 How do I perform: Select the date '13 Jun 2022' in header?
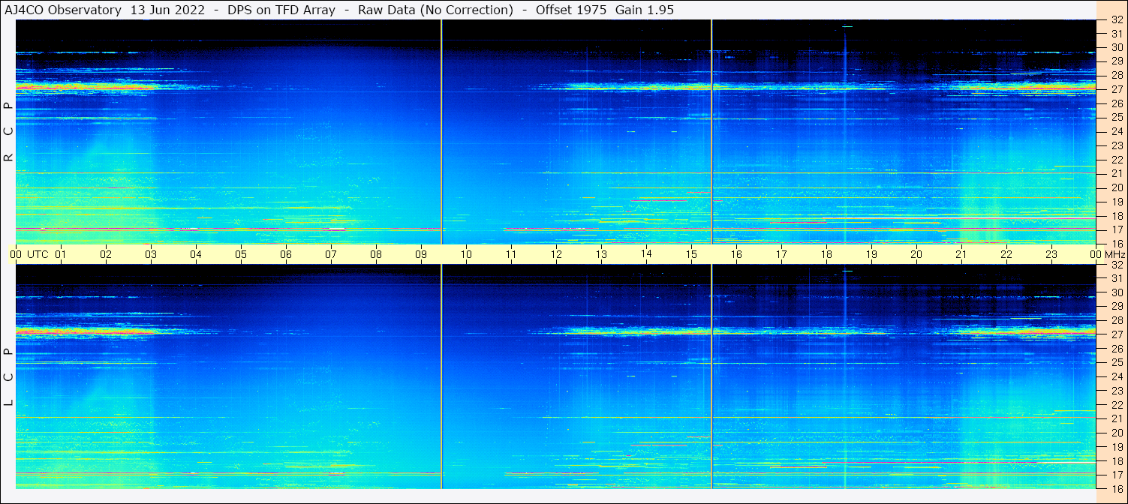point(167,10)
